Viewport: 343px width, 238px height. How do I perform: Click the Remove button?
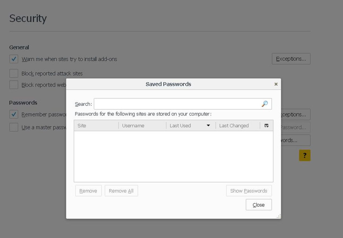(x=88, y=191)
